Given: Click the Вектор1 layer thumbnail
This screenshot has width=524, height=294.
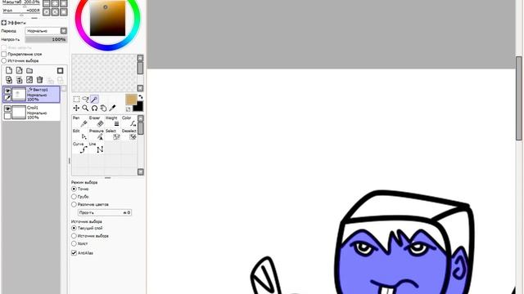Looking at the screenshot, I should 19,95.
